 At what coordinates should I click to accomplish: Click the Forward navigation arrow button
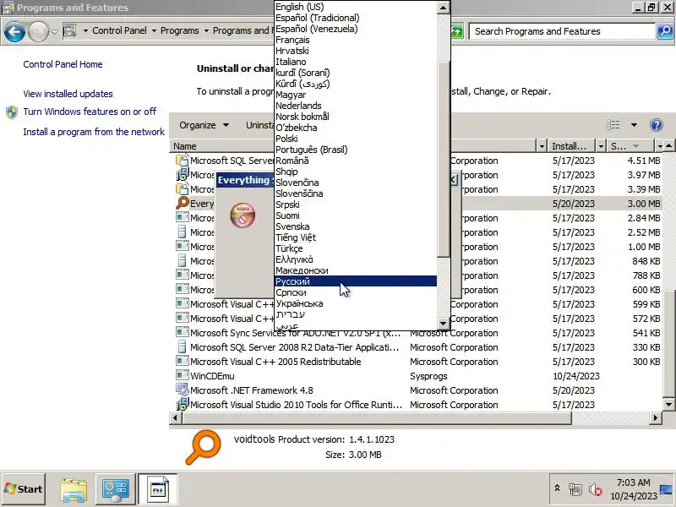coord(38,32)
